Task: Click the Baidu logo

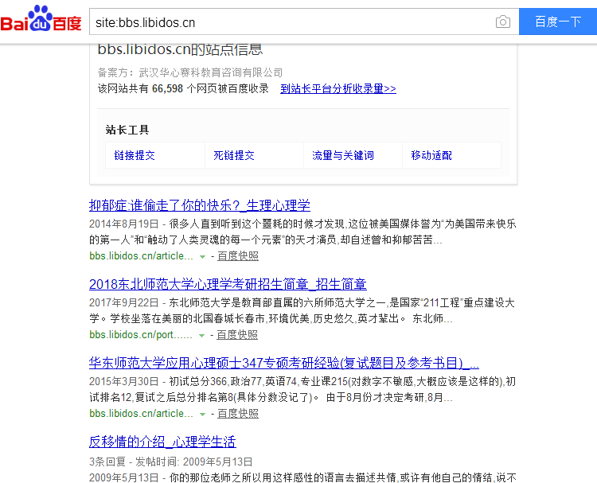Action: point(41,19)
